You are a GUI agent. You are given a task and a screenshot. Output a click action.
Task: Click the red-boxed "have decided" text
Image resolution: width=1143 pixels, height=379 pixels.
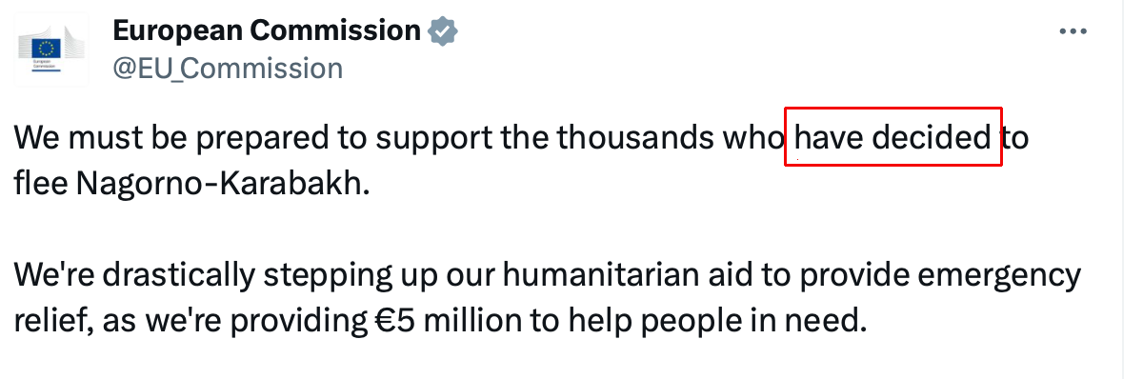(892, 138)
